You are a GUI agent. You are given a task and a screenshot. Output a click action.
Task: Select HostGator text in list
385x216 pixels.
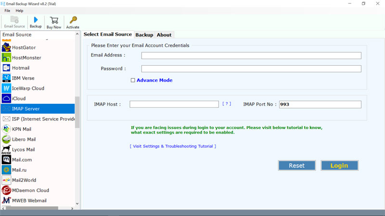click(x=24, y=48)
